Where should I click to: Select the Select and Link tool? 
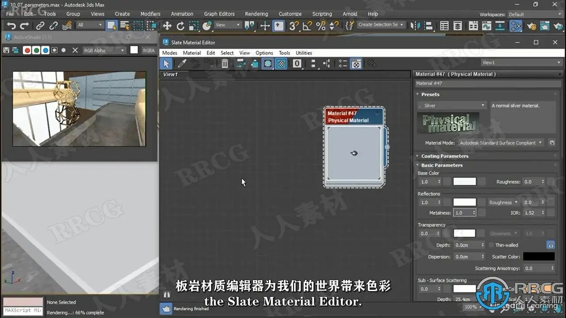[40, 26]
